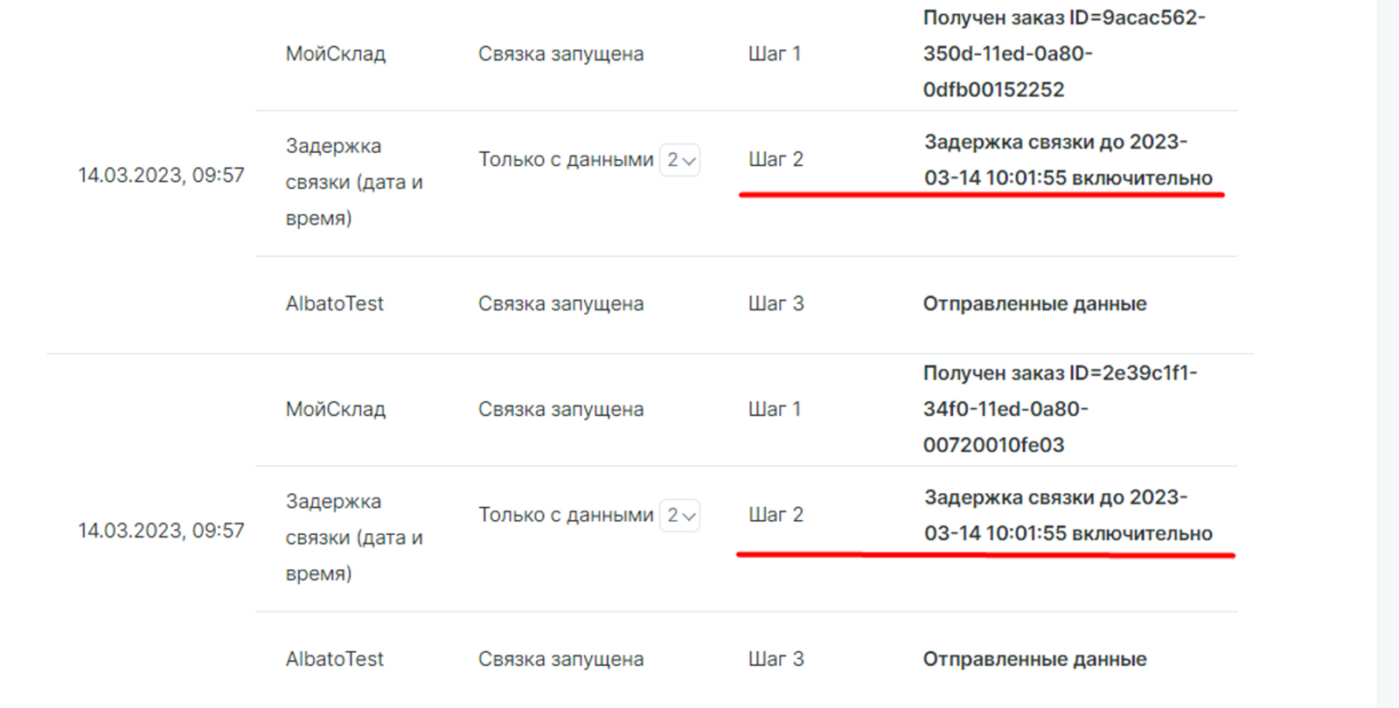Click МойСклад in the top log entry
1399x708 pixels.
[335, 54]
